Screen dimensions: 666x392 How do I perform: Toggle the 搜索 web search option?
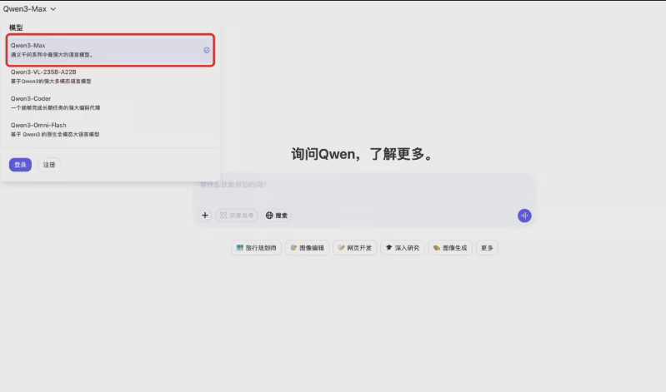coord(277,216)
